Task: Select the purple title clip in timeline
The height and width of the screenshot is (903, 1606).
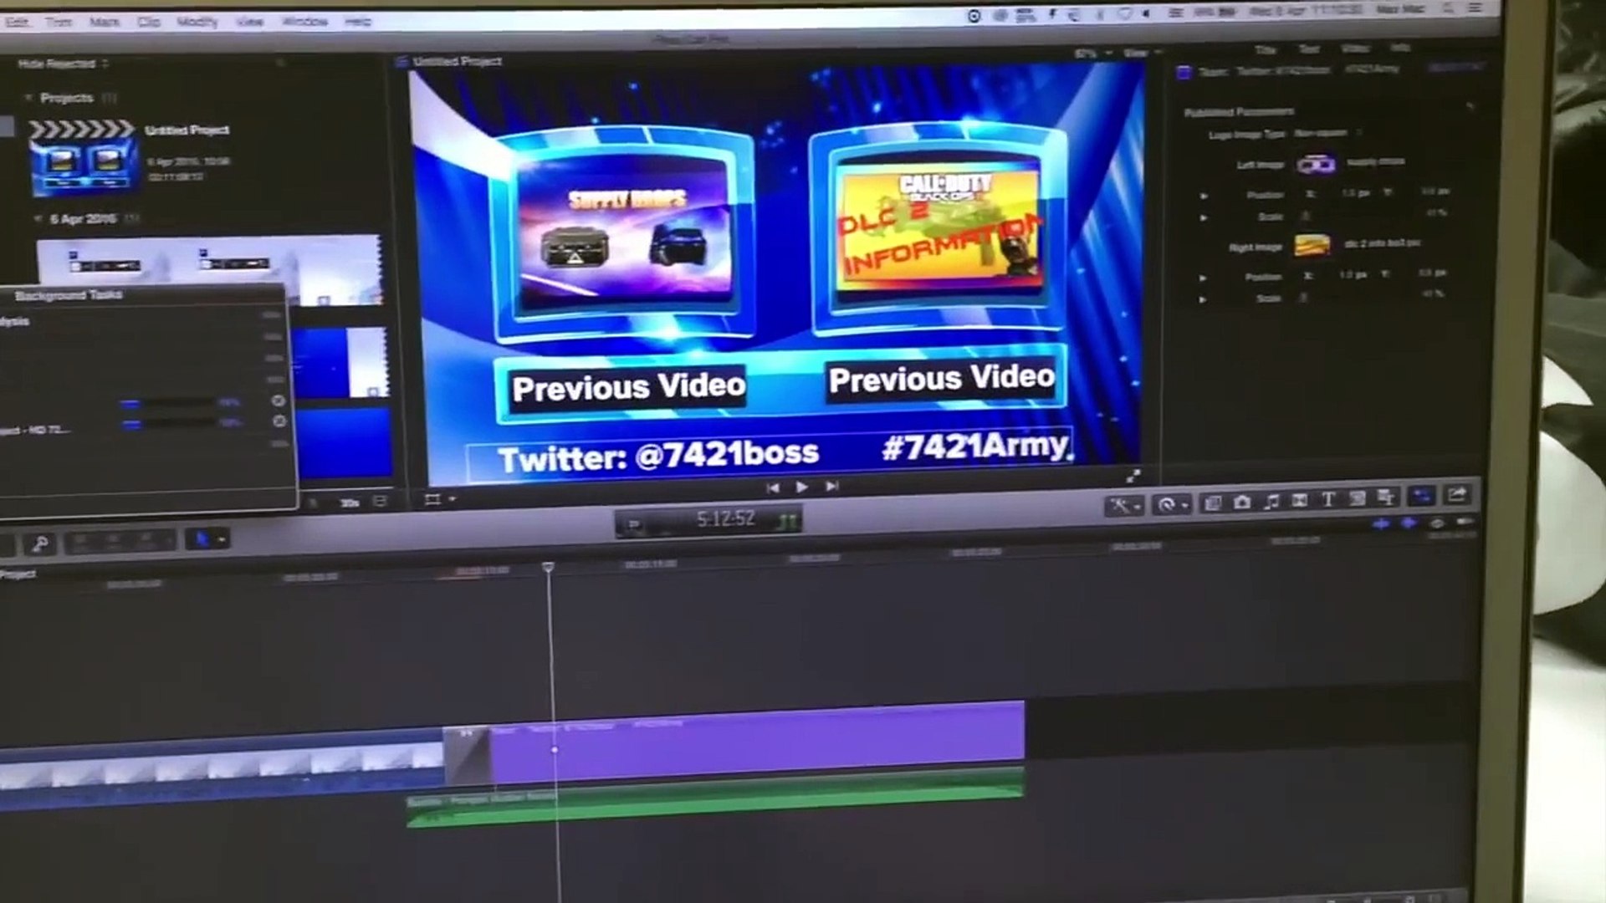Action: pos(757,742)
